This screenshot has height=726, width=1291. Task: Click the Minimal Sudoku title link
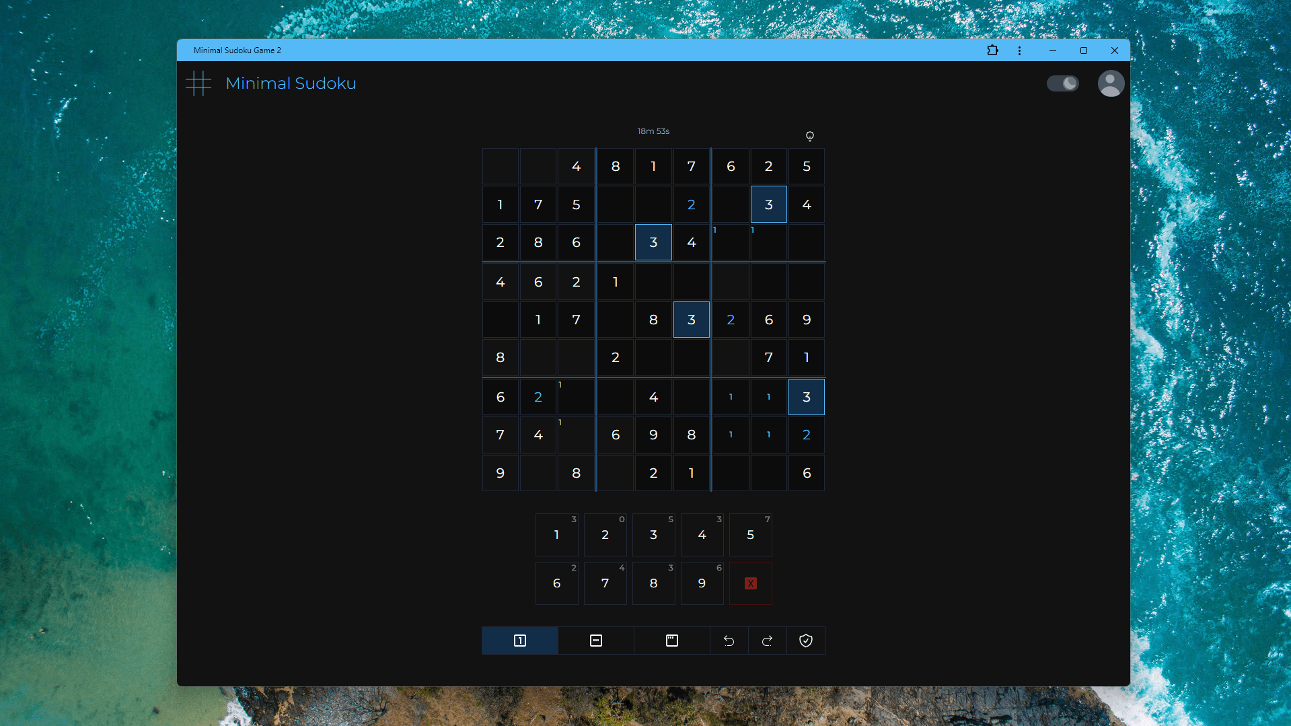[x=291, y=83]
